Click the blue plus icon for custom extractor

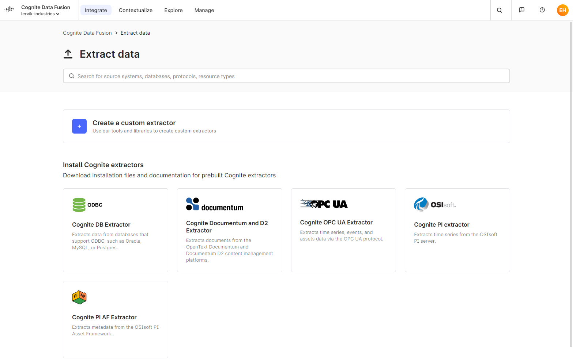coord(79,126)
